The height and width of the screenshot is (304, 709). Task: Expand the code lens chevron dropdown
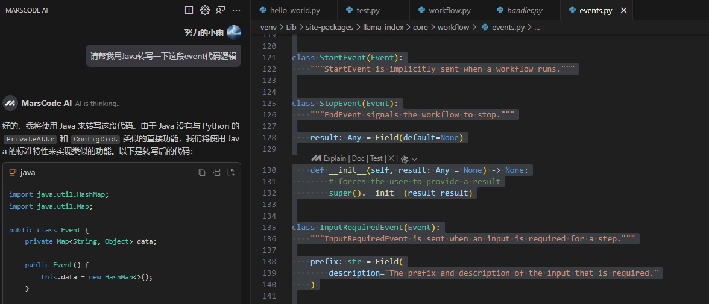(x=414, y=158)
